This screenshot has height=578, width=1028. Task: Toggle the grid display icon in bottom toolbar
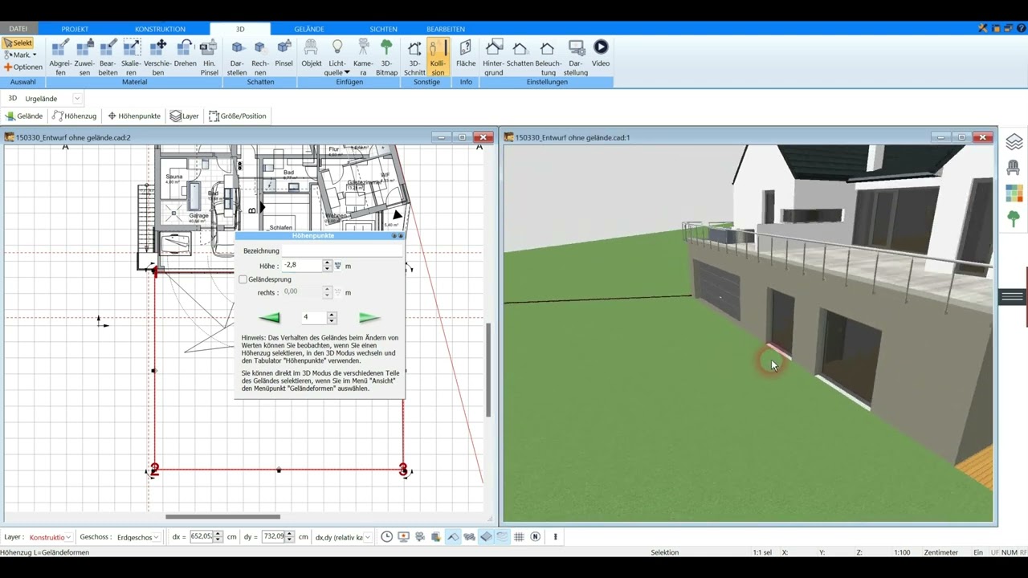point(519,536)
